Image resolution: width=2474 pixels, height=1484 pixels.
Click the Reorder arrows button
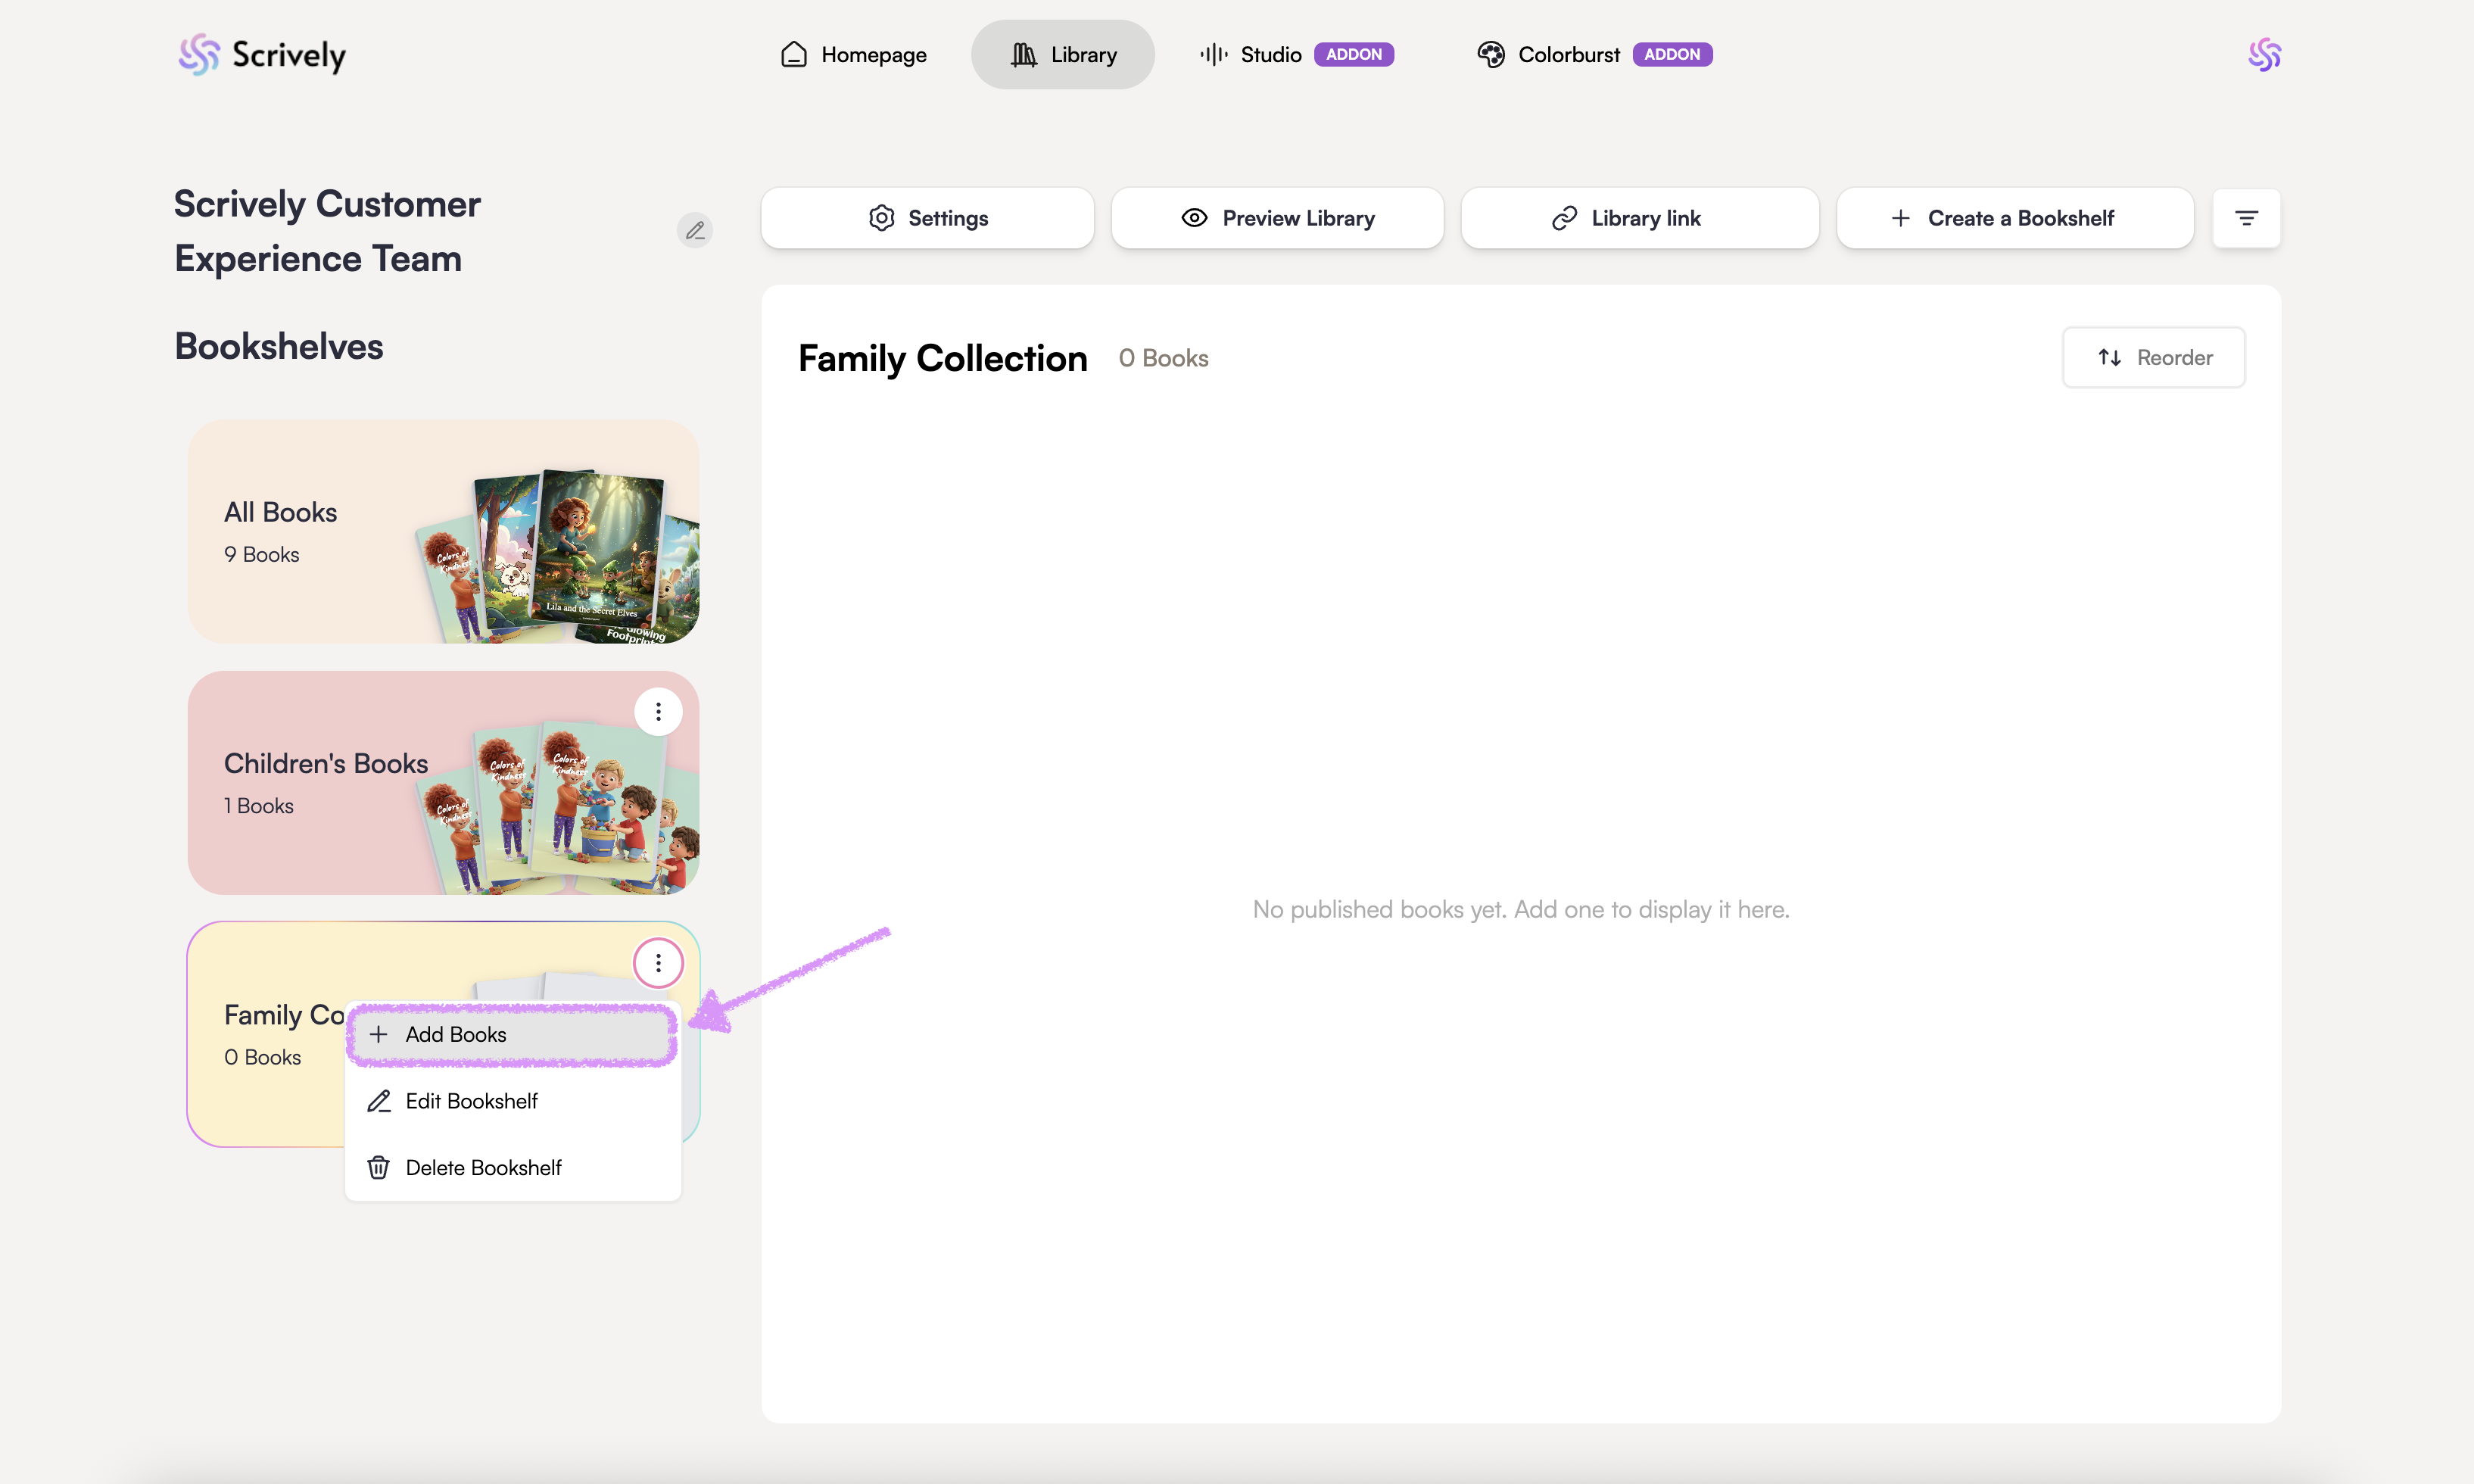[x=2153, y=357]
